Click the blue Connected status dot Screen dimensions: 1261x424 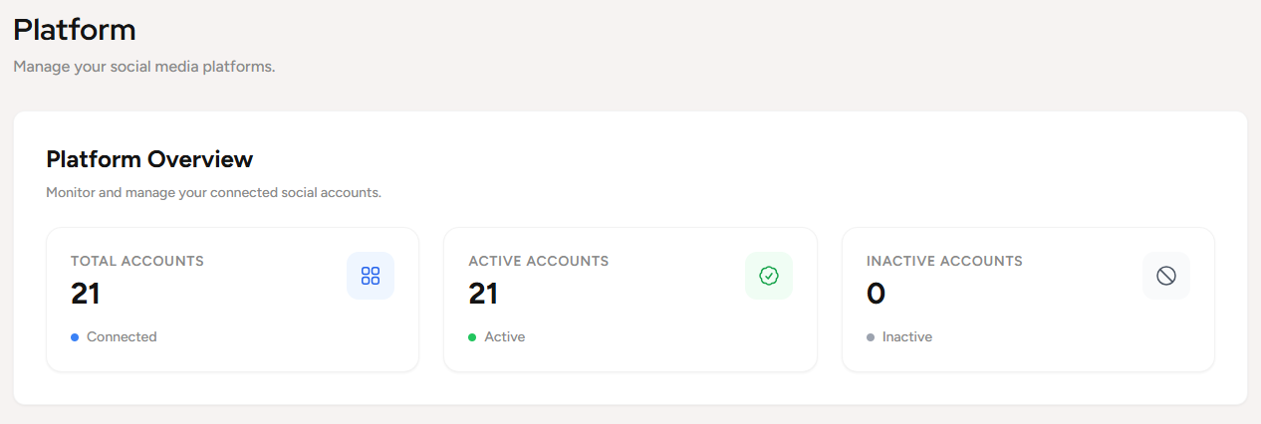75,337
